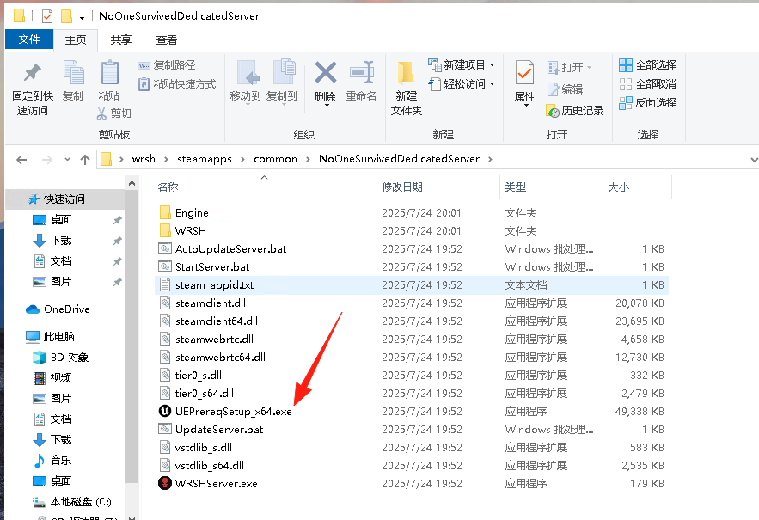Screen dimensions: 759x520
Task: Open the quick access toolbar customize dropdown
Action: (82, 17)
